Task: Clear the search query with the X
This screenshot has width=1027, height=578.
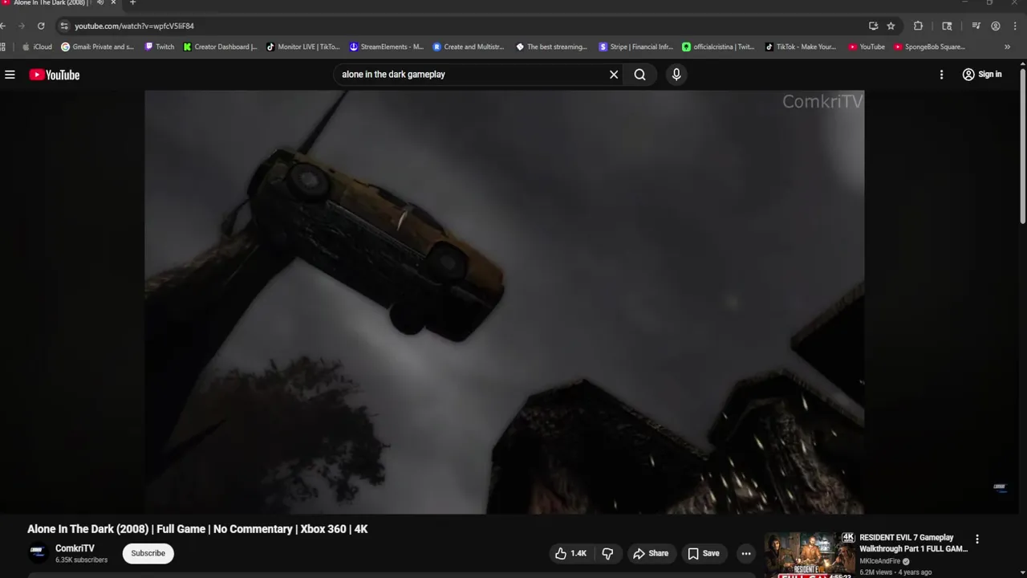Action: (x=614, y=75)
